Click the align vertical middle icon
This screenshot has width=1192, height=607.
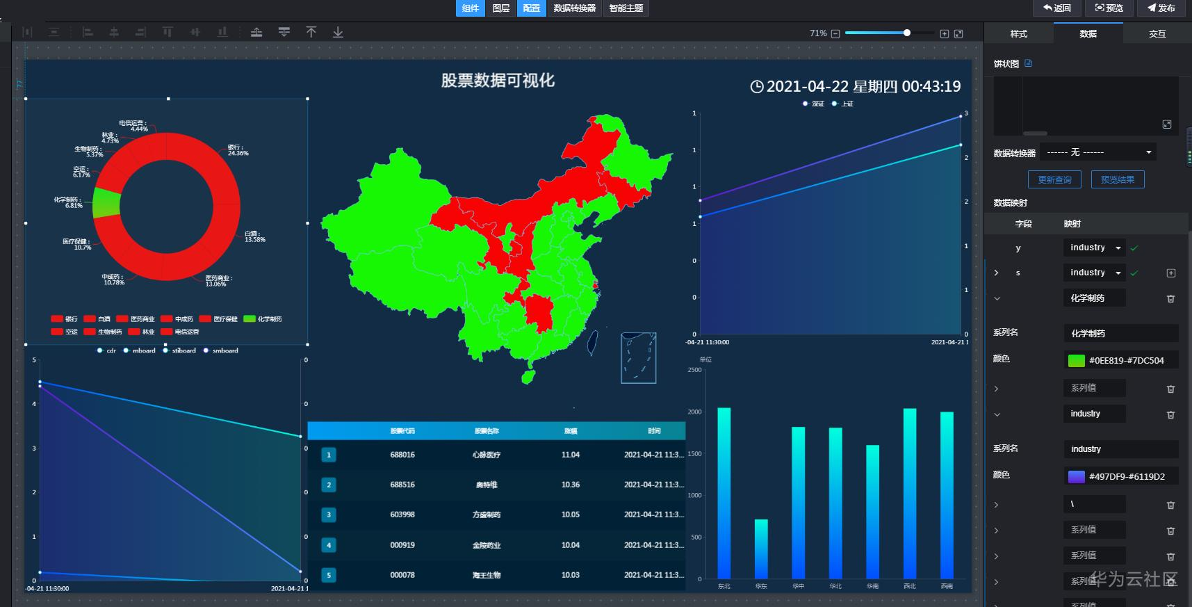[195, 32]
